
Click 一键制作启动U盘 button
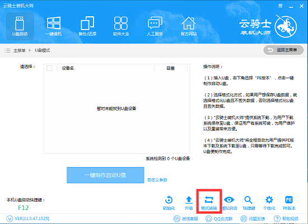(105, 175)
